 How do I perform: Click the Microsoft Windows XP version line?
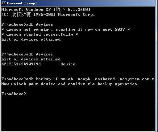click(46, 10)
